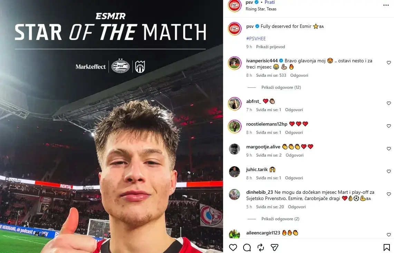The image size is (394, 253).
Task: Share post via paper plane icon
Action: coord(275,247)
